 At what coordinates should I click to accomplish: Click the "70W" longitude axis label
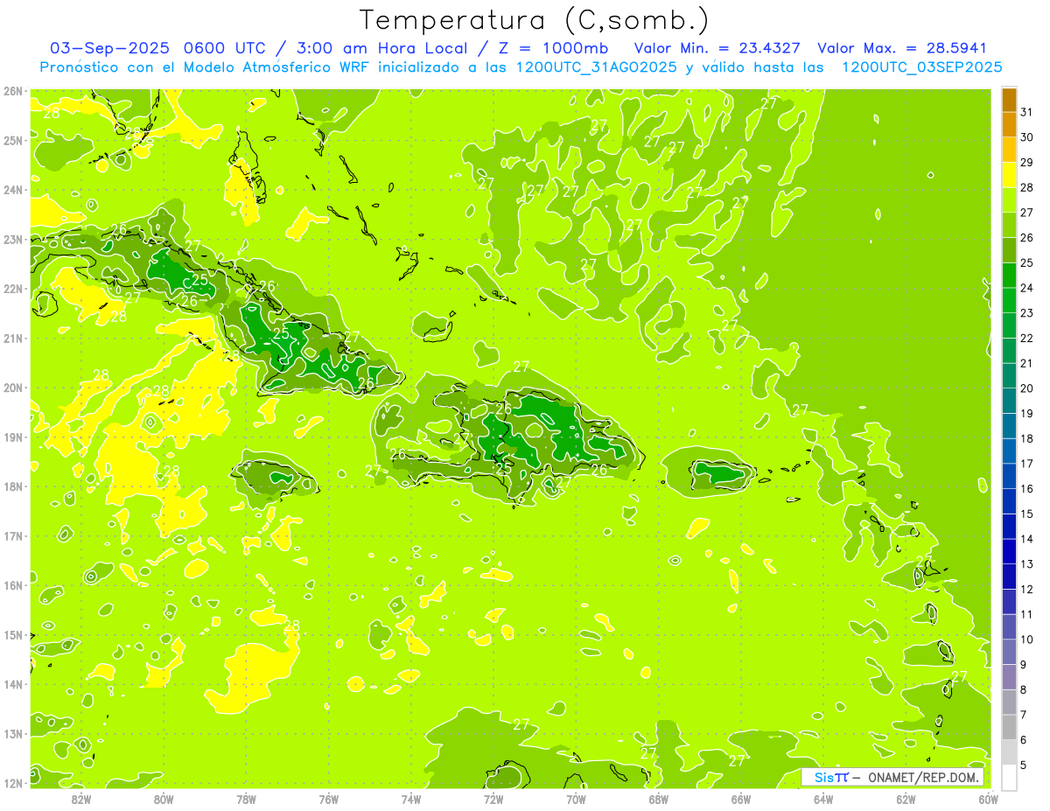tap(576, 799)
